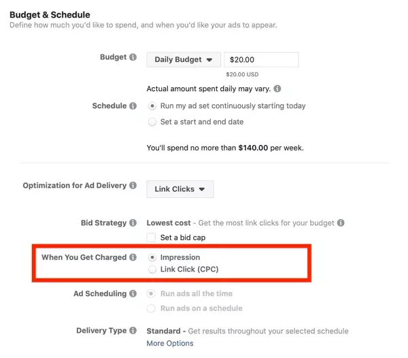Select 'Run ads on a schedule' radio button
This screenshot has width=408, height=358.
(152, 308)
